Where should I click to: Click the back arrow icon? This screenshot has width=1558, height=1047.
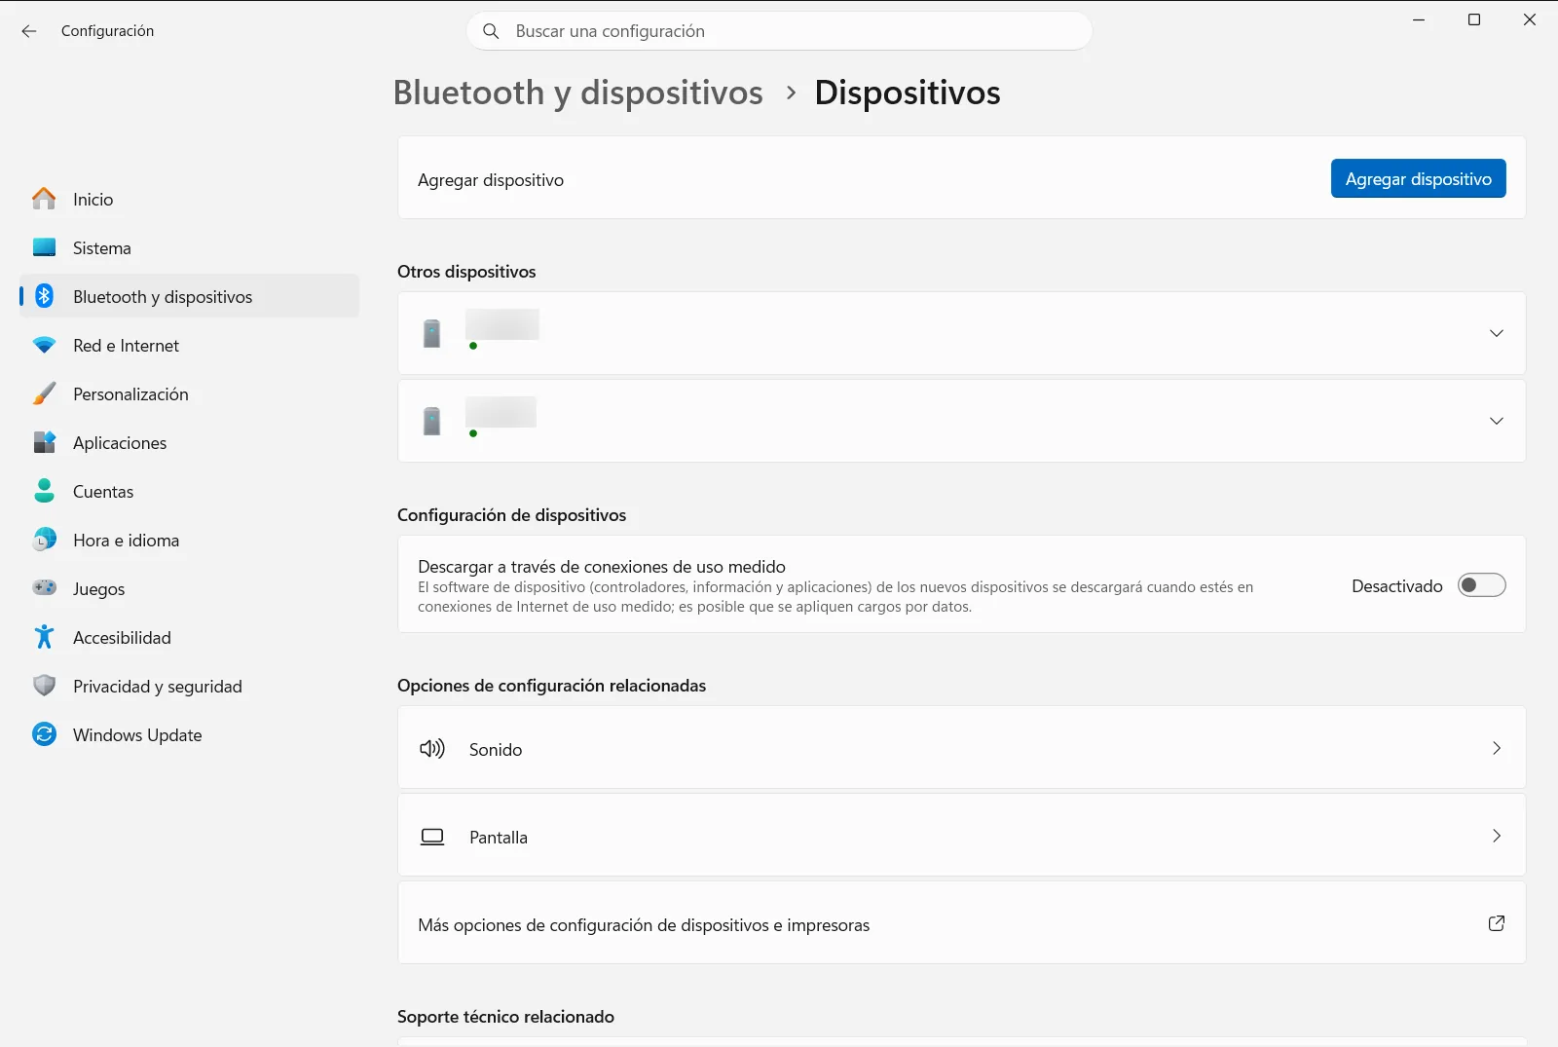(29, 31)
